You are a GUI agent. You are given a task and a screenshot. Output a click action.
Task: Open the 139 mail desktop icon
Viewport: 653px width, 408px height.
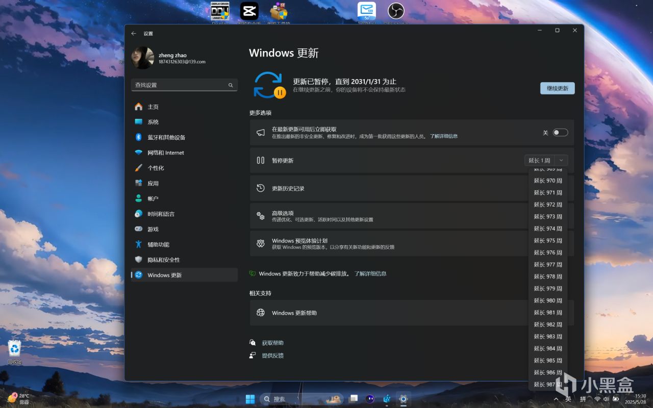coord(366,11)
